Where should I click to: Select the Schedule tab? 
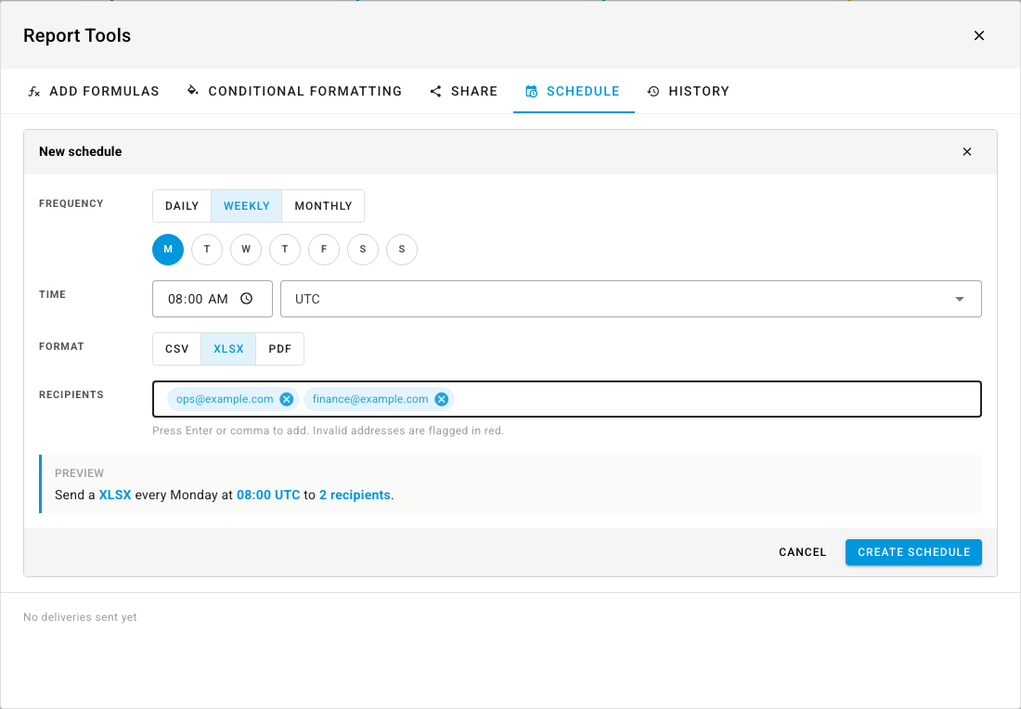[x=573, y=91]
